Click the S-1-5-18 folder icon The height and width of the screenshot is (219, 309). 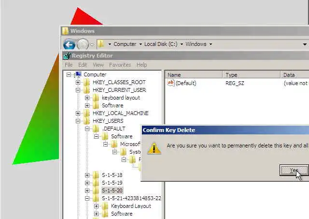click(96, 175)
